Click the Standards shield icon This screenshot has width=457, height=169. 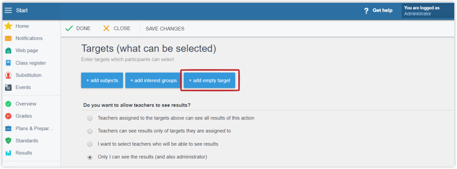(8, 141)
